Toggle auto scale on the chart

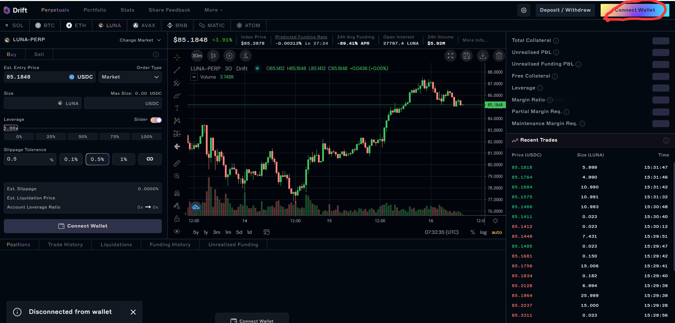pyautogui.click(x=497, y=232)
